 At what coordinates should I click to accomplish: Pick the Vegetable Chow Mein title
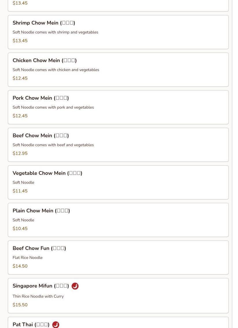(47, 173)
